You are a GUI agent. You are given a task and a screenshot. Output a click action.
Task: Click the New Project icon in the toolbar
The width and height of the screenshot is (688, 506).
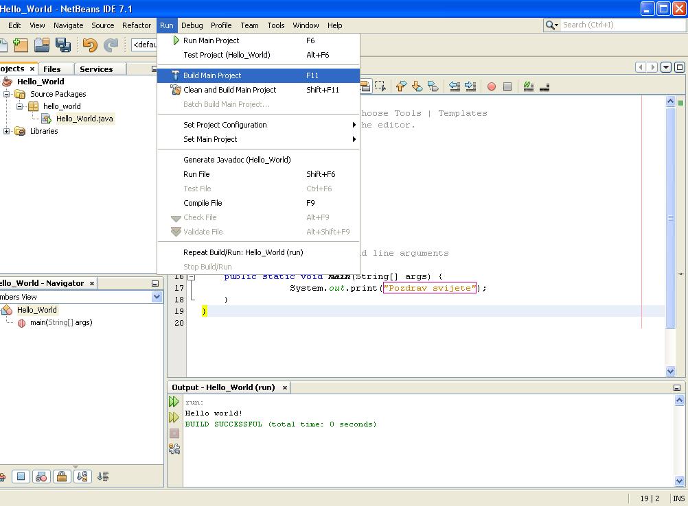pos(21,45)
